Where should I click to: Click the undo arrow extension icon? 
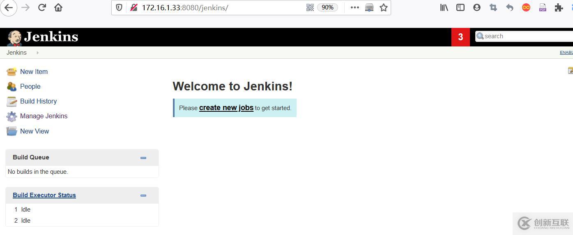click(x=510, y=7)
